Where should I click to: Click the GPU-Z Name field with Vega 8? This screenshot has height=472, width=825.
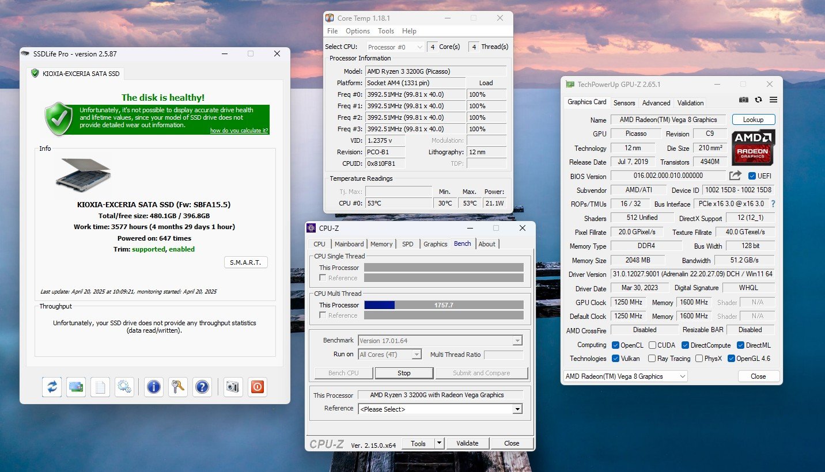[668, 120]
